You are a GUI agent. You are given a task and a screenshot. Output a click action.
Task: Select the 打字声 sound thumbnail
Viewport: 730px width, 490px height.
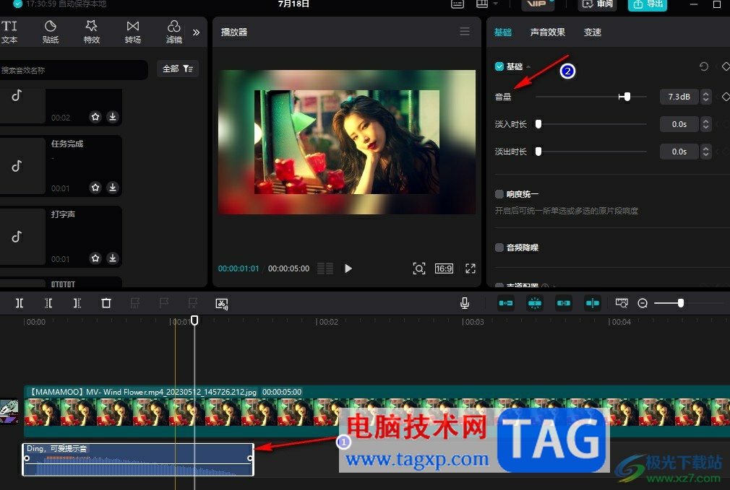(22, 237)
